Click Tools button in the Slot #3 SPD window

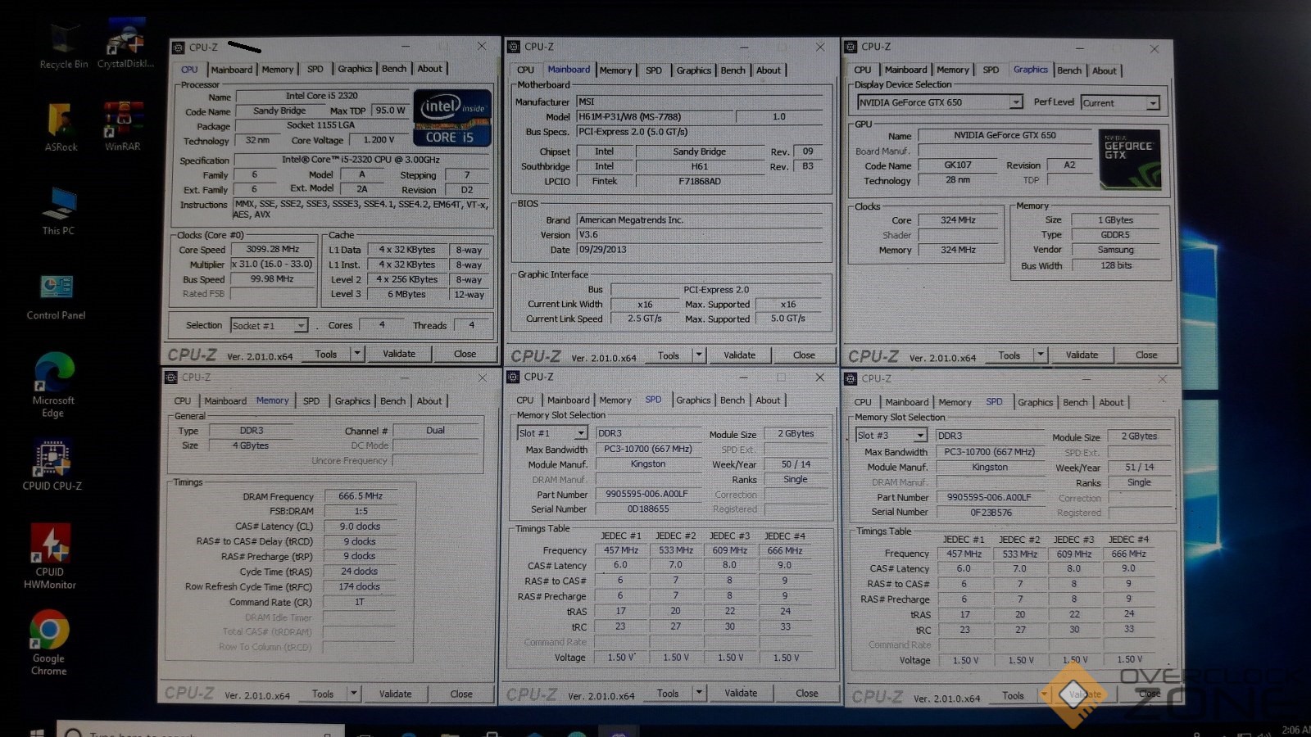point(1013,695)
